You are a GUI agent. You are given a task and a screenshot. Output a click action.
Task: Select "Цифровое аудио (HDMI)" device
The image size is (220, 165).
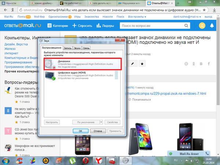point(82,75)
